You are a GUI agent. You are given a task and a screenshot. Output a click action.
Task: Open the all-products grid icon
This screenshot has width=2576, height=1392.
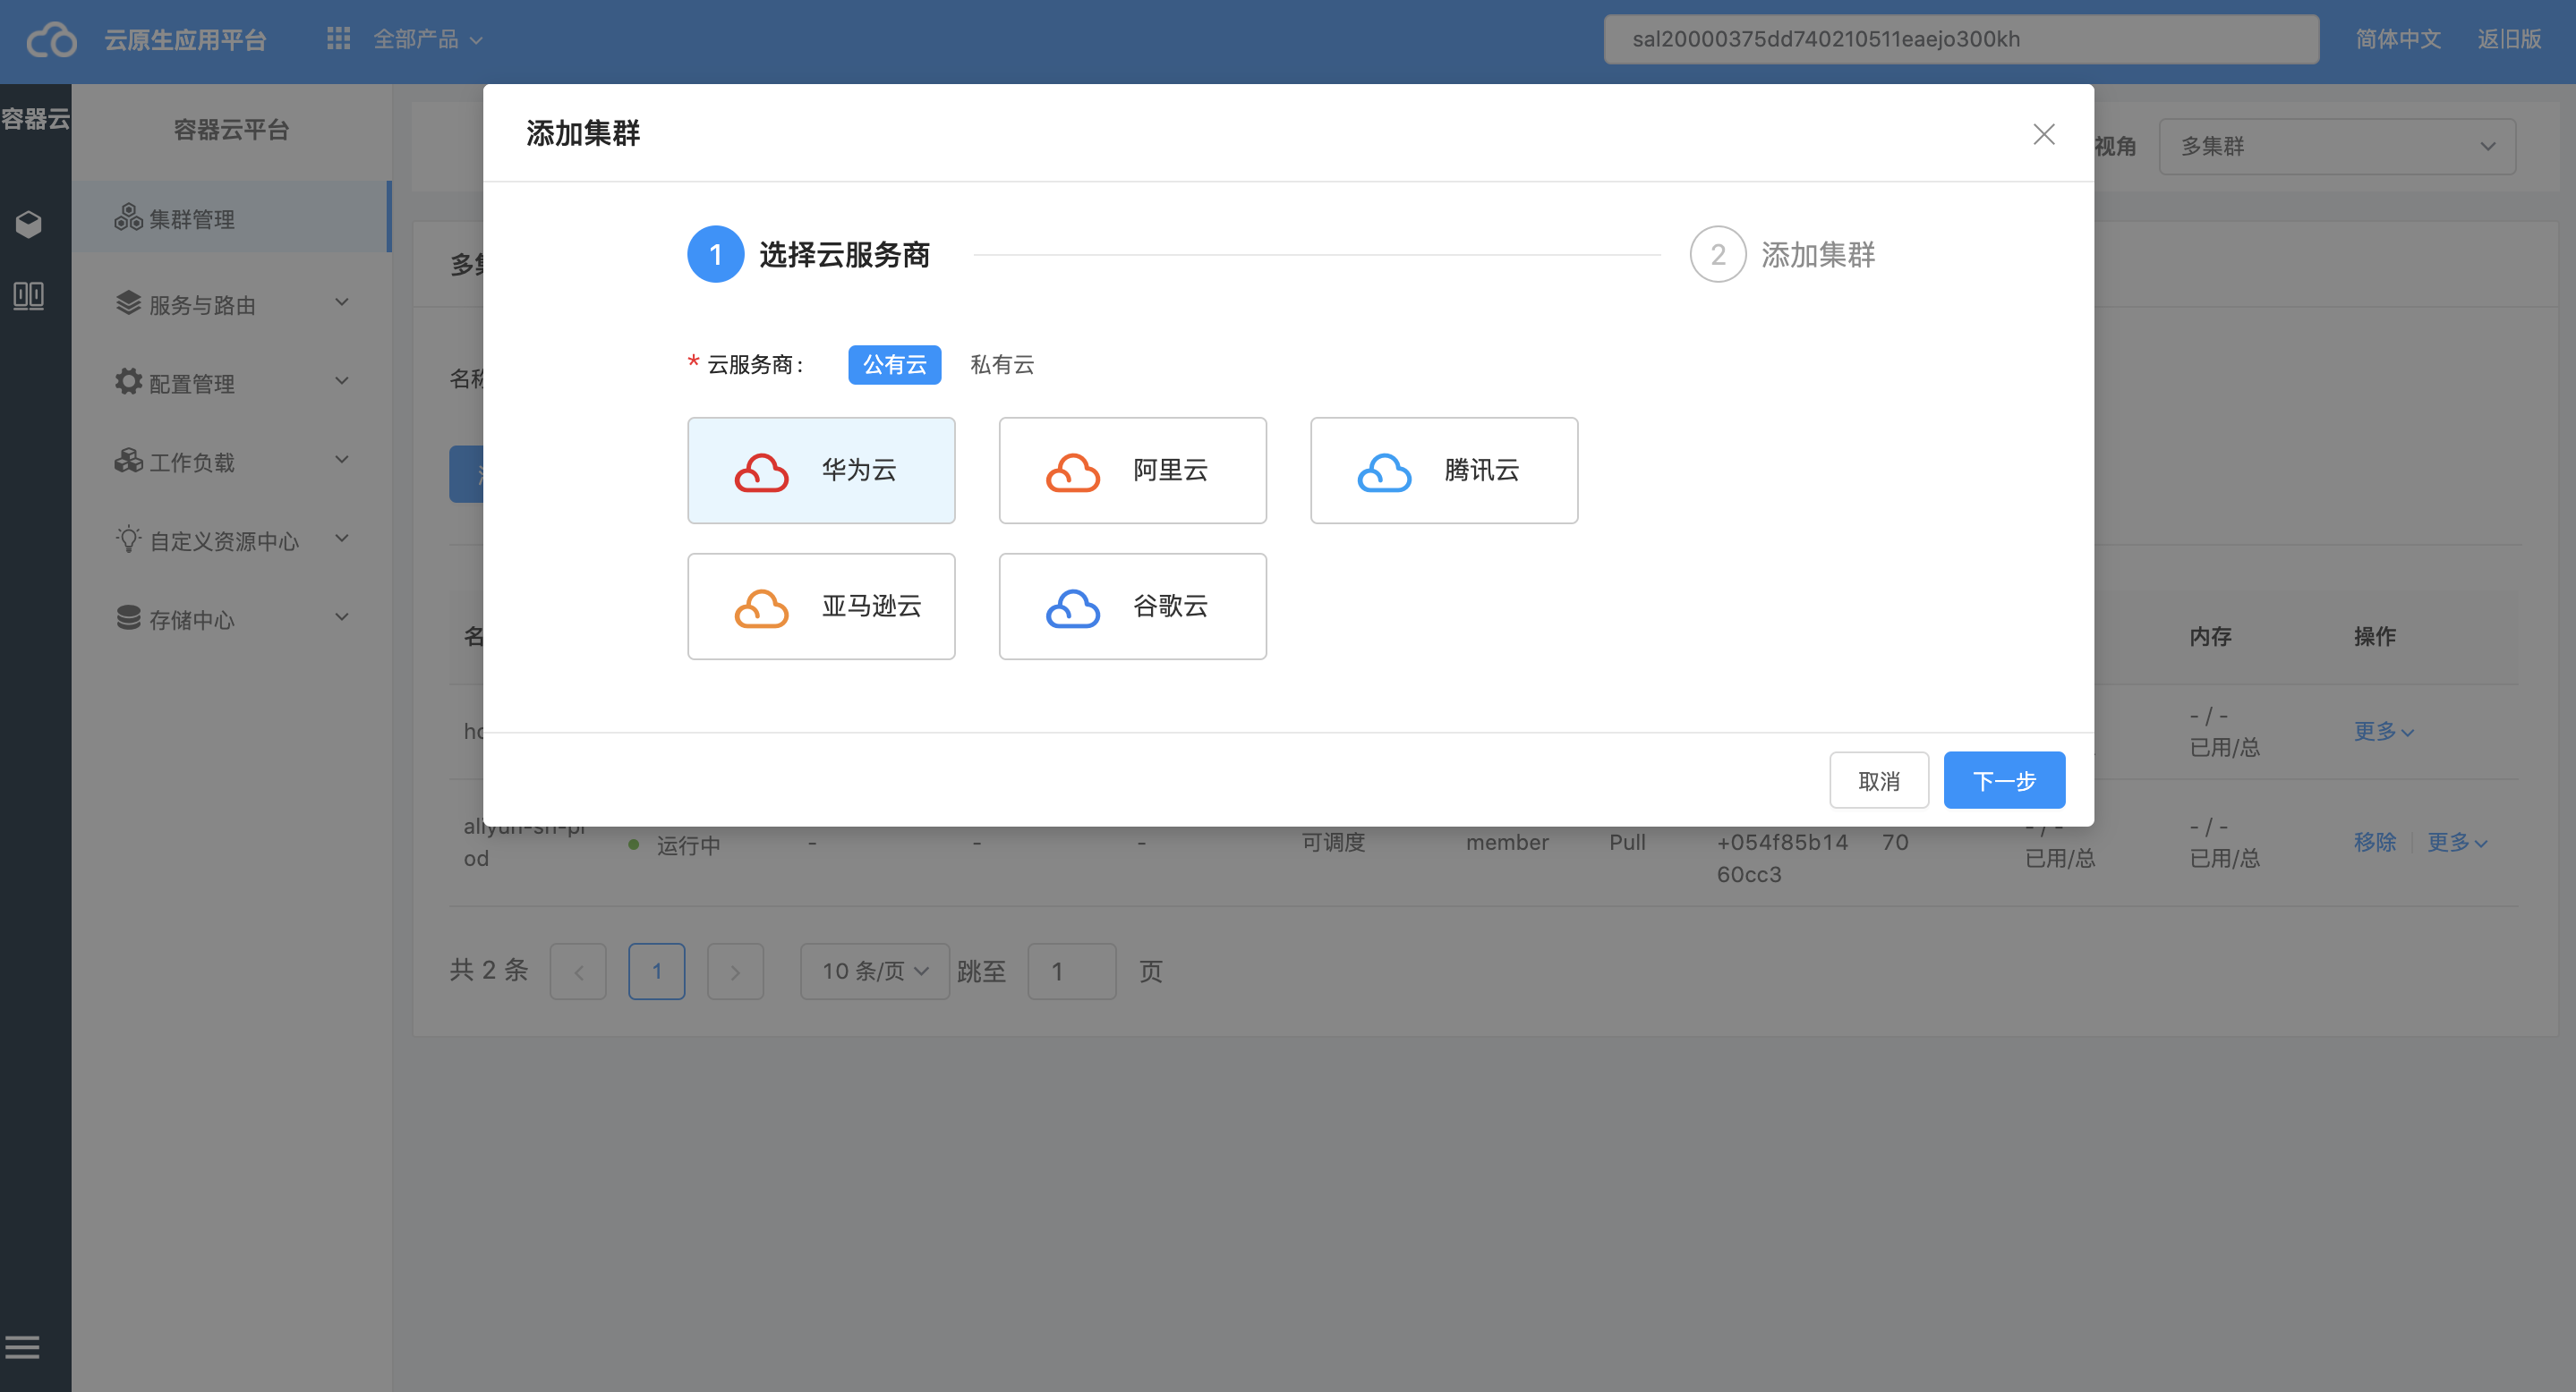(x=338, y=39)
